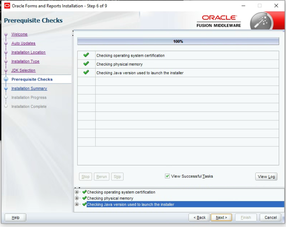Click the Installation Location step bullet
Screen dimensions: 286x227
coord(6,52)
